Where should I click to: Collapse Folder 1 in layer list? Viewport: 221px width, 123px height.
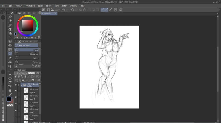tap(21, 85)
